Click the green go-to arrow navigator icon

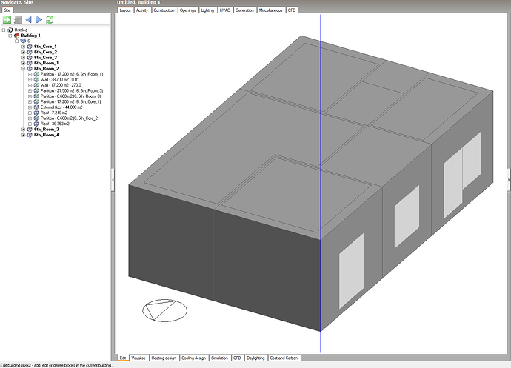(7, 19)
